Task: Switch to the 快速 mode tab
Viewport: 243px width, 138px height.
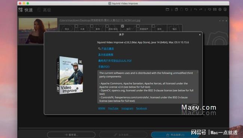Action: (x=25, y=10)
